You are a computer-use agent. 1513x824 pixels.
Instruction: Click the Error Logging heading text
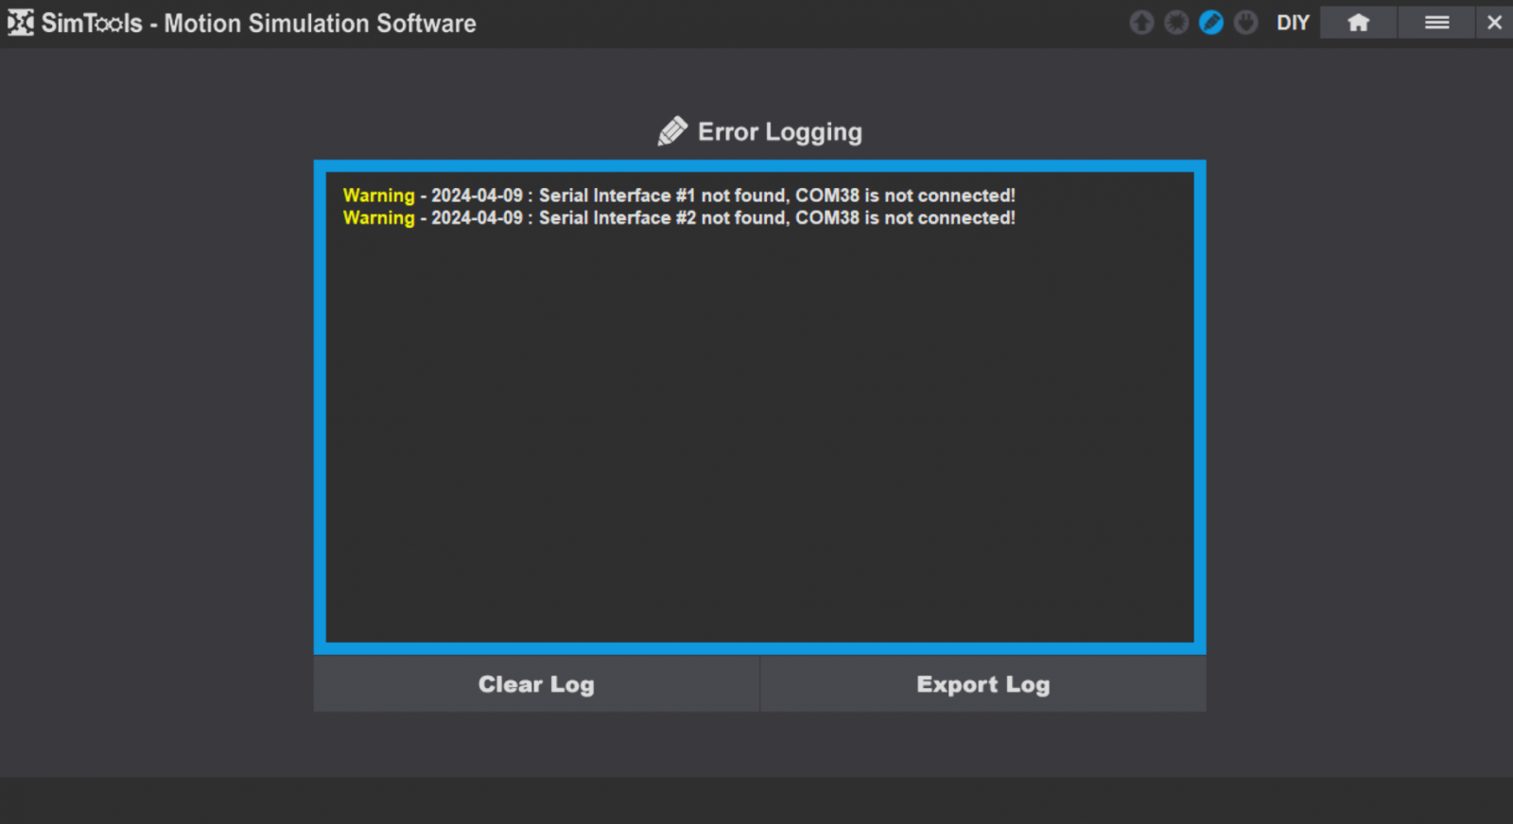click(779, 132)
